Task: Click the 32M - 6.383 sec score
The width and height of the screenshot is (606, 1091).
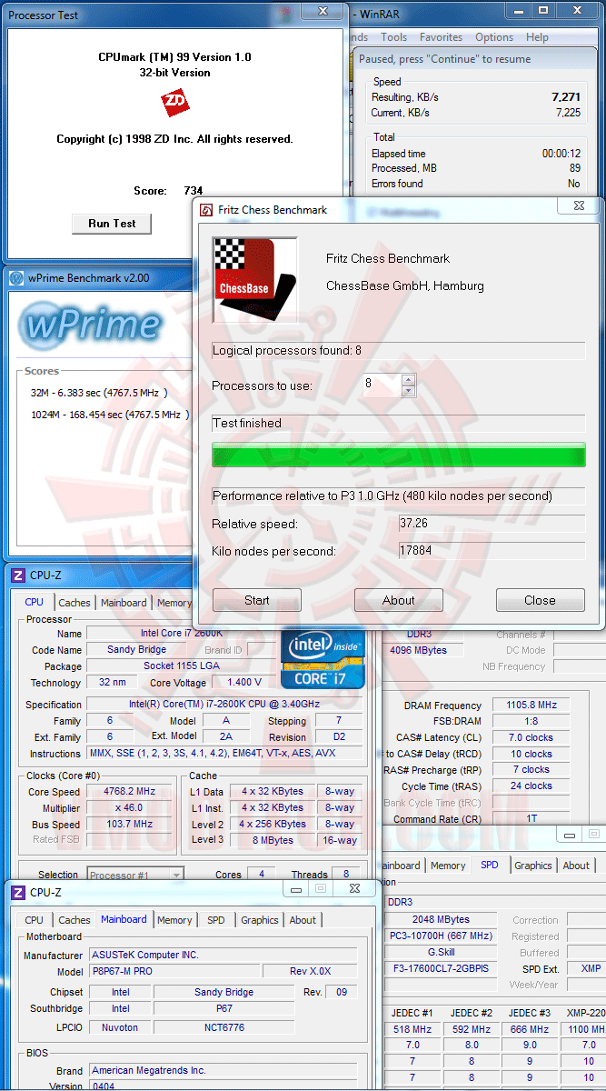Action: click(x=98, y=392)
